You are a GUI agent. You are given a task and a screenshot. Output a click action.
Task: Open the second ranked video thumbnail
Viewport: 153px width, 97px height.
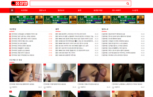click(60, 73)
